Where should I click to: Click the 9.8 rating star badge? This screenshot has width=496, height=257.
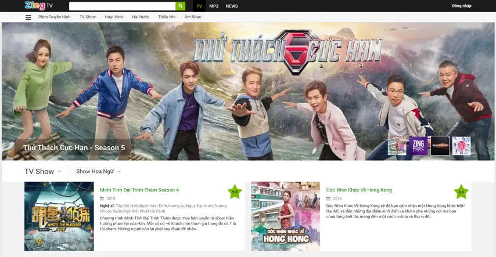pos(235,191)
